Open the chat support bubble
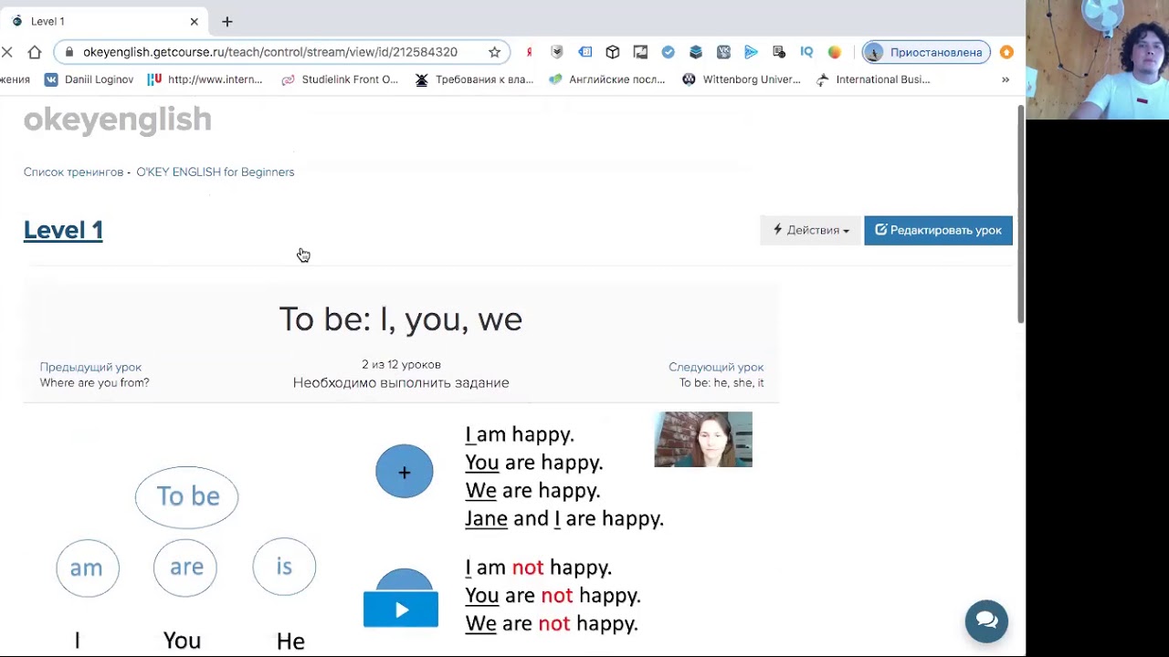The height and width of the screenshot is (657, 1169). (986, 621)
